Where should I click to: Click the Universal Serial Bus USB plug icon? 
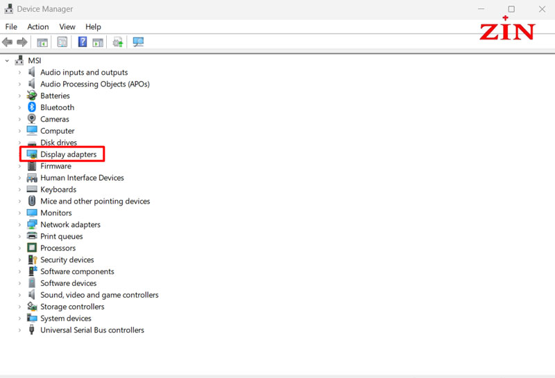point(32,330)
